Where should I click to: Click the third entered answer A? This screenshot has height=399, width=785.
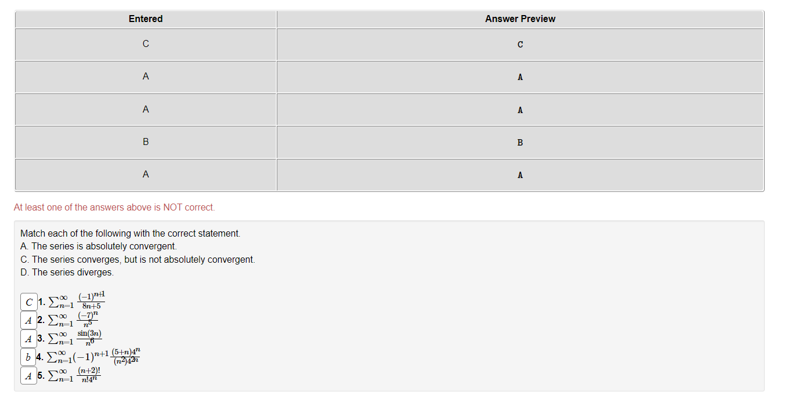(145, 109)
